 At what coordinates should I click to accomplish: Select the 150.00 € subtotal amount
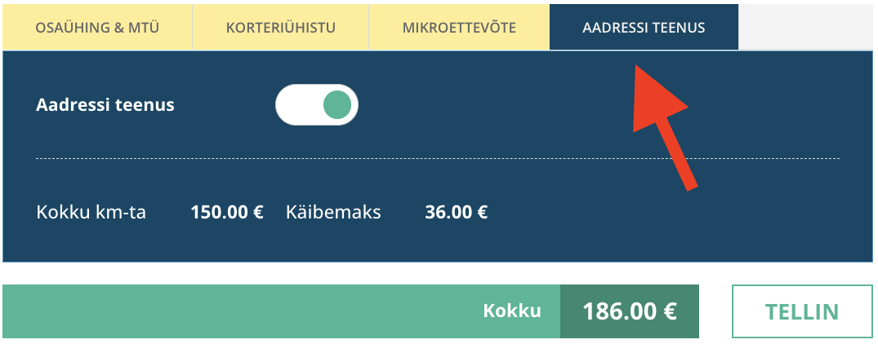226,213
